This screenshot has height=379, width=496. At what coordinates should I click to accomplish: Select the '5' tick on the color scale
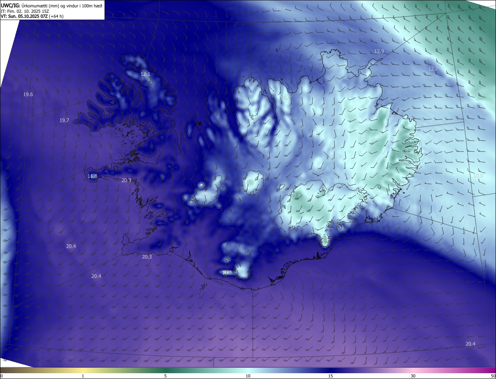pyautogui.click(x=165, y=376)
